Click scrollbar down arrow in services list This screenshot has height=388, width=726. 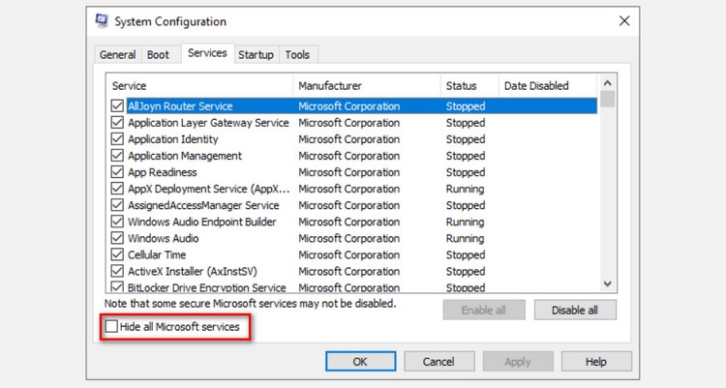[x=608, y=284]
